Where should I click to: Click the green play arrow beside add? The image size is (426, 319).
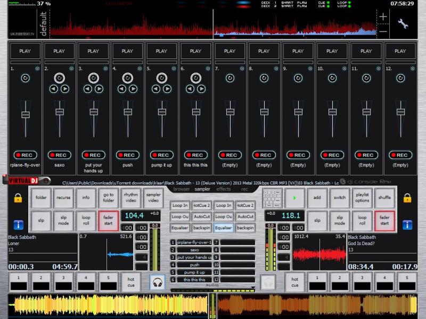295,198
